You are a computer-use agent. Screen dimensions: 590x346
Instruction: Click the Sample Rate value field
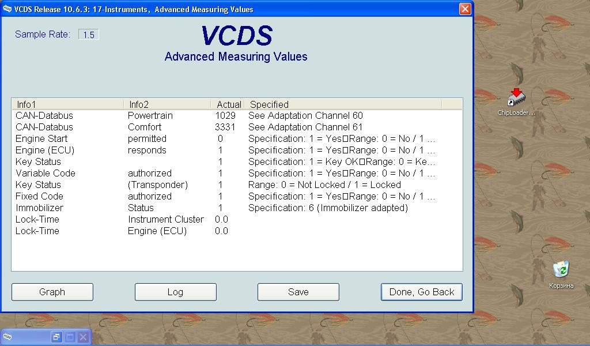click(88, 35)
